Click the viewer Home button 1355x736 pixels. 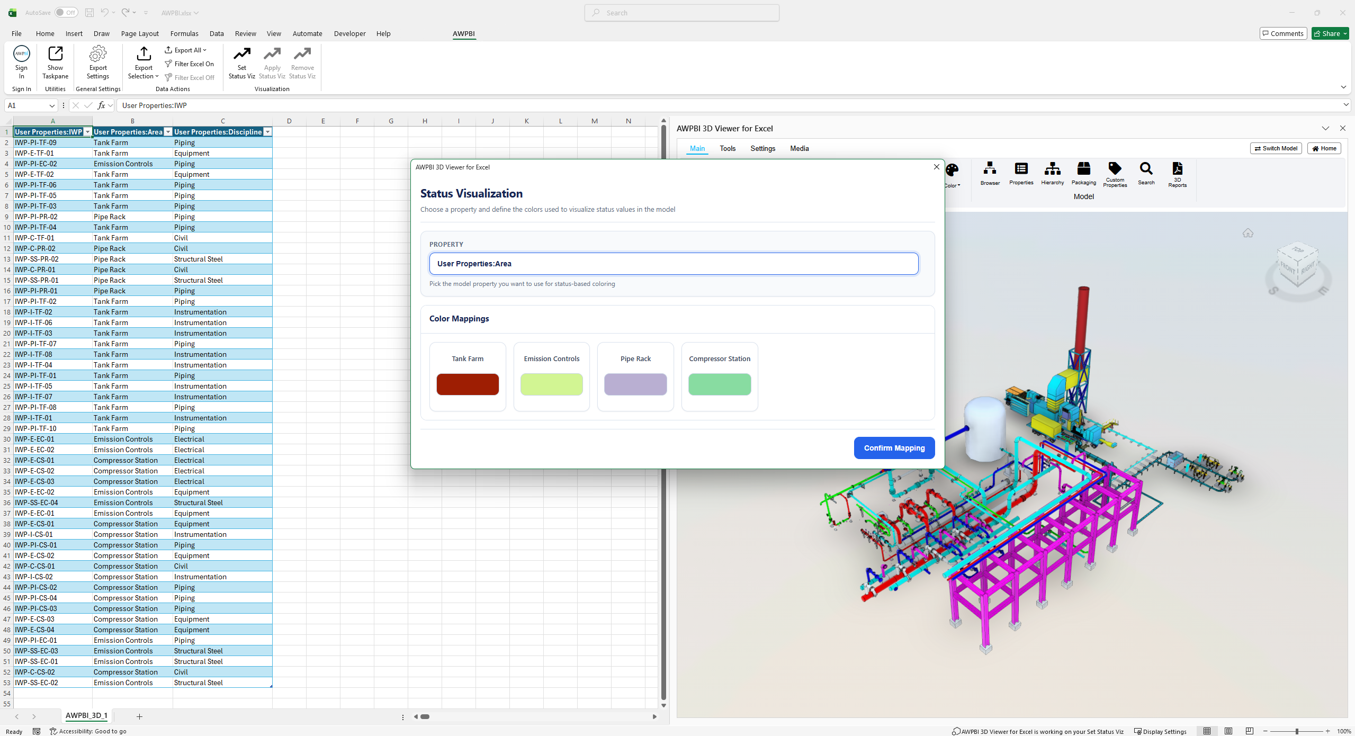[1324, 148]
